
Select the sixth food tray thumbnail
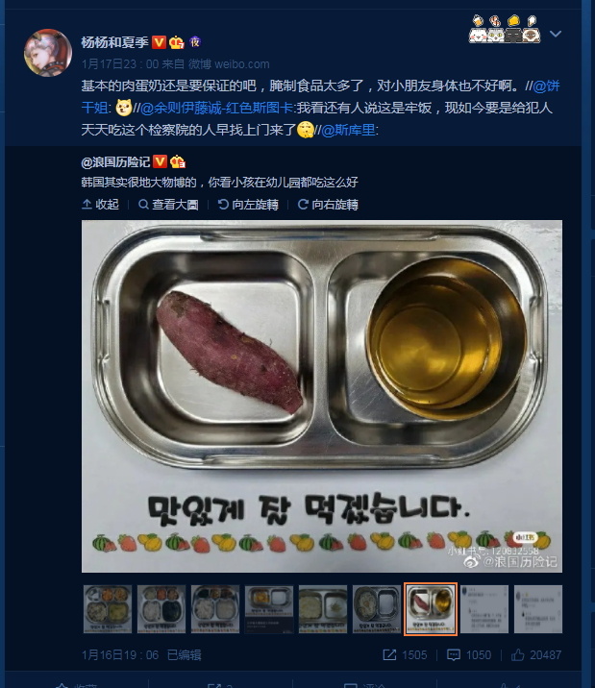click(x=377, y=609)
